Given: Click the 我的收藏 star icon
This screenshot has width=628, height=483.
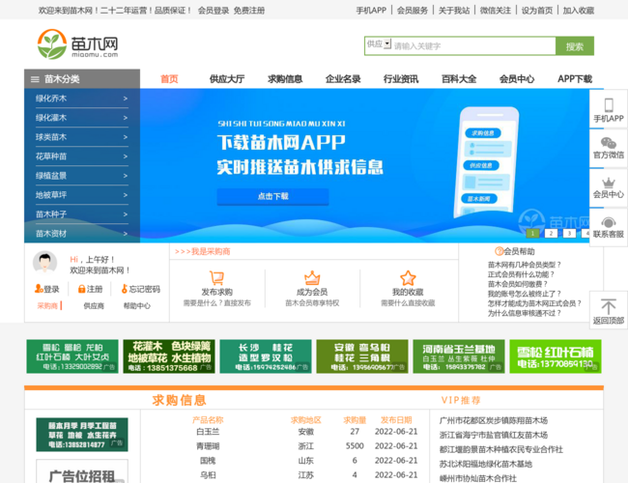Looking at the screenshot, I should pyautogui.click(x=408, y=277).
